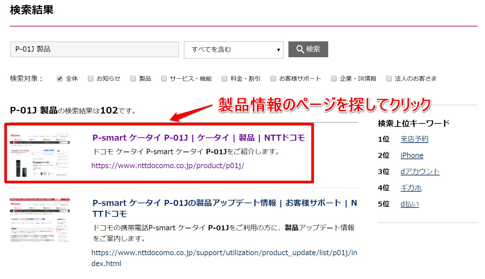485x279 pixels.
Task: Open the iPhone keyword link
Action: pyautogui.click(x=412, y=155)
